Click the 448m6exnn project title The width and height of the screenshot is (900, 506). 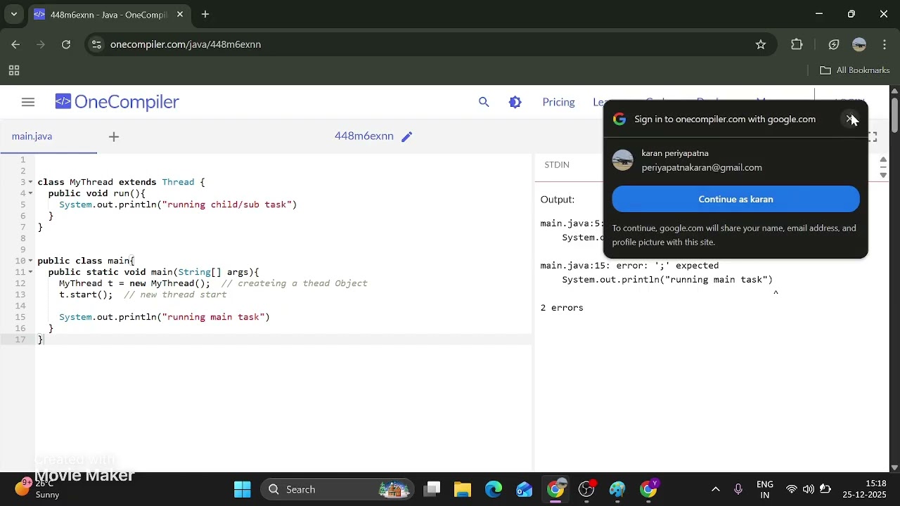tap(364, 136)
